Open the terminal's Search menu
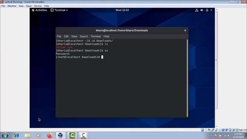Image resolution: width=247 pixels, height=139 pixels. (84, 36)
